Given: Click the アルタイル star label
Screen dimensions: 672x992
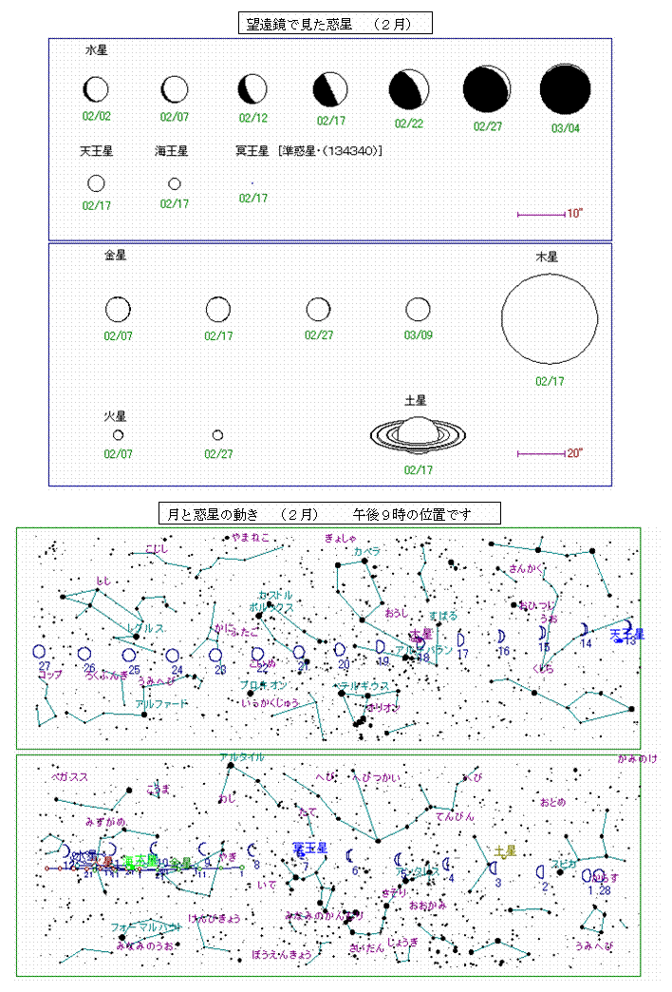Looking at the screenshot, I should [242, 756].
